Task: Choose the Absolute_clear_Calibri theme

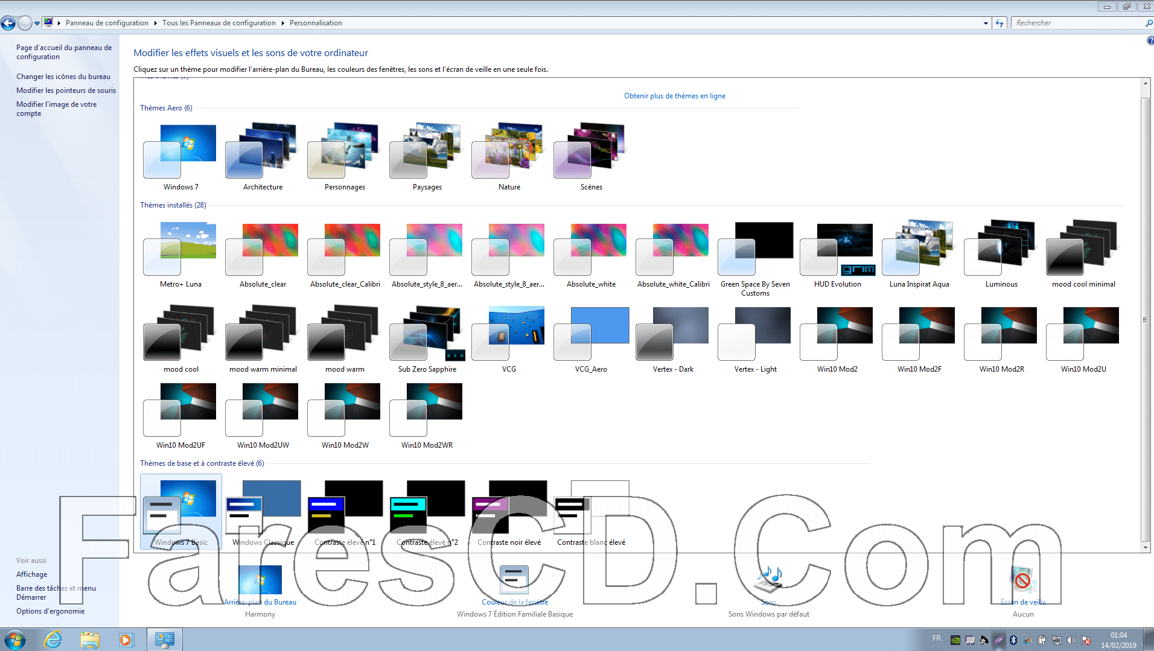Action: pos(345,253)
